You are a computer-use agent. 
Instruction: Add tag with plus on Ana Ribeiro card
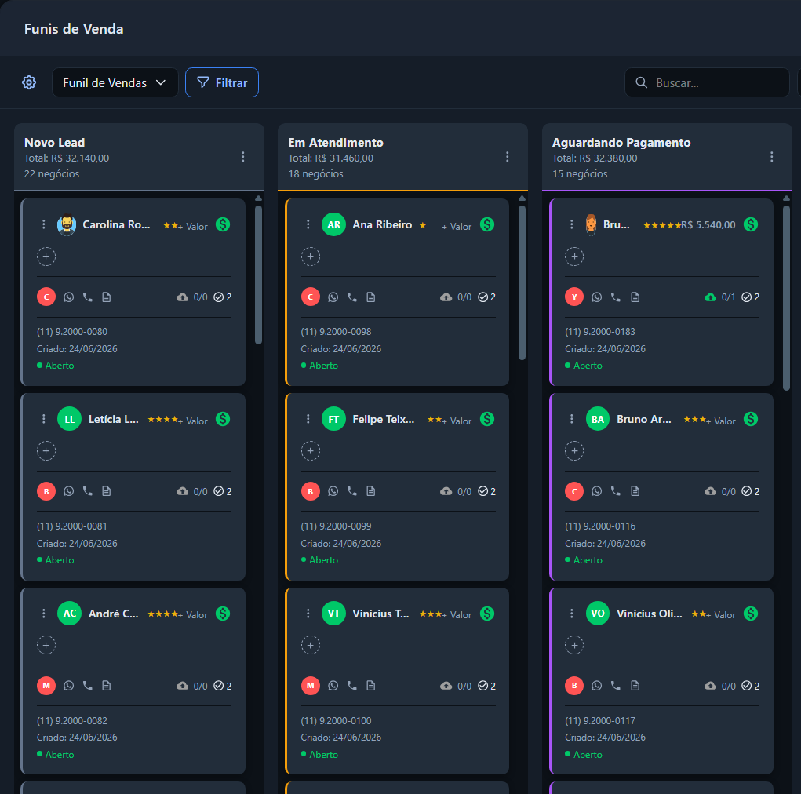(311, 257)
